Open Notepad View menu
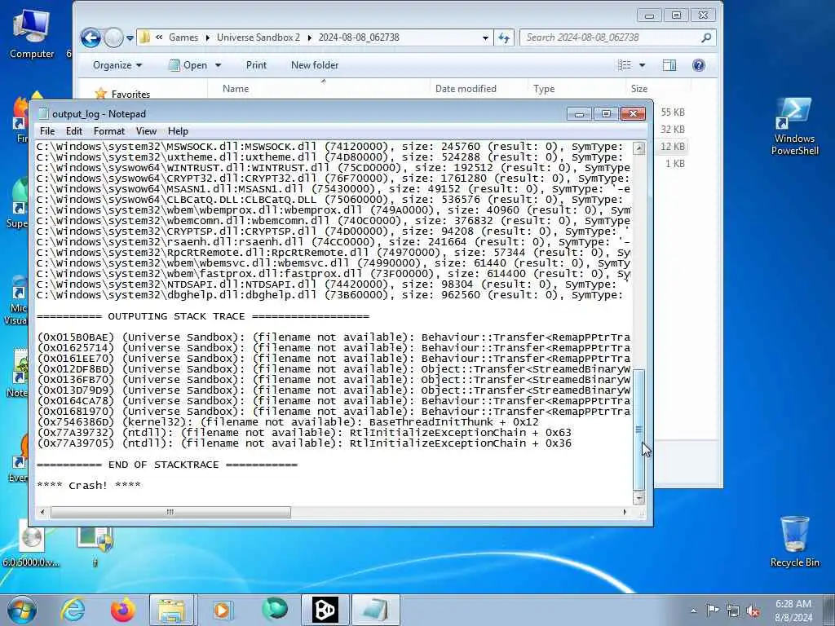Viewport: 835px width, 626px height. pyautogui.click(x=146, y=131)
